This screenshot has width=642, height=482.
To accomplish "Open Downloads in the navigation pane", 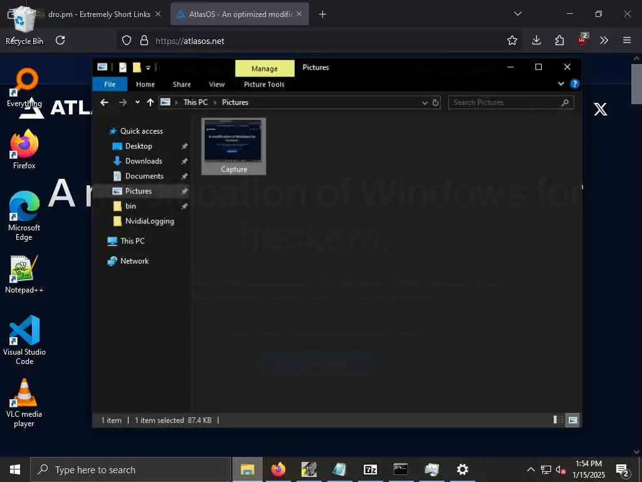I will click(144, 161).
